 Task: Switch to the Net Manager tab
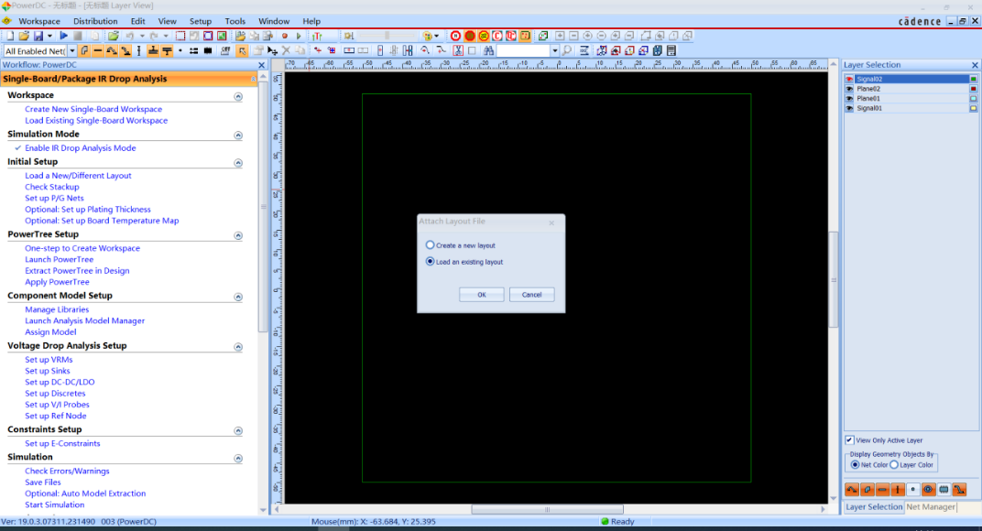931,506
